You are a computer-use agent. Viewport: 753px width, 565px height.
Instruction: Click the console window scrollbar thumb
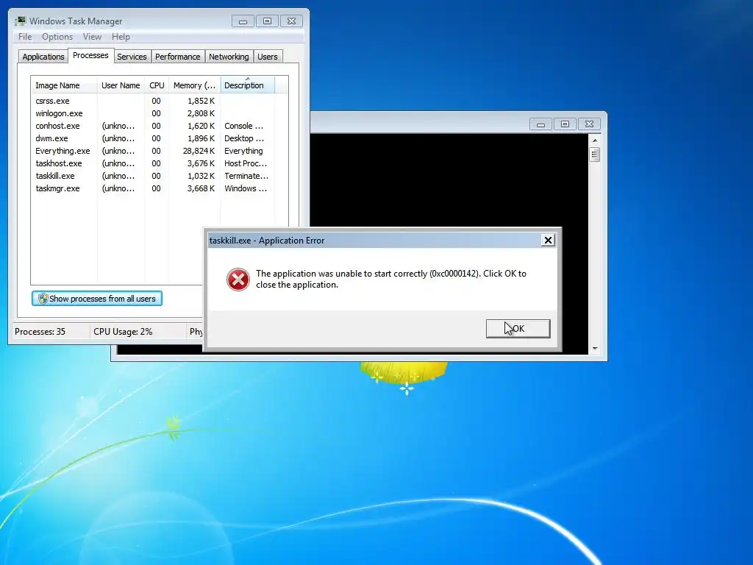point(595,154)
